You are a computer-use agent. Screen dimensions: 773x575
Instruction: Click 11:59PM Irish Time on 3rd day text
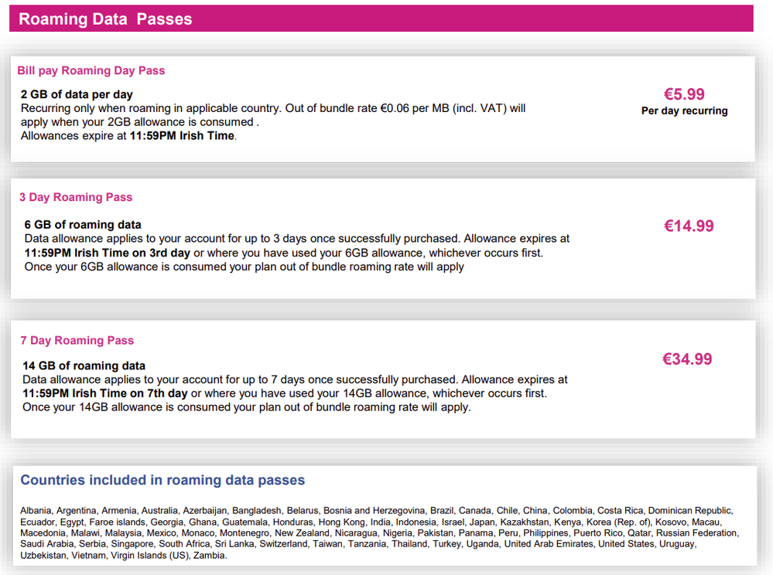click(x=108, y=253)
